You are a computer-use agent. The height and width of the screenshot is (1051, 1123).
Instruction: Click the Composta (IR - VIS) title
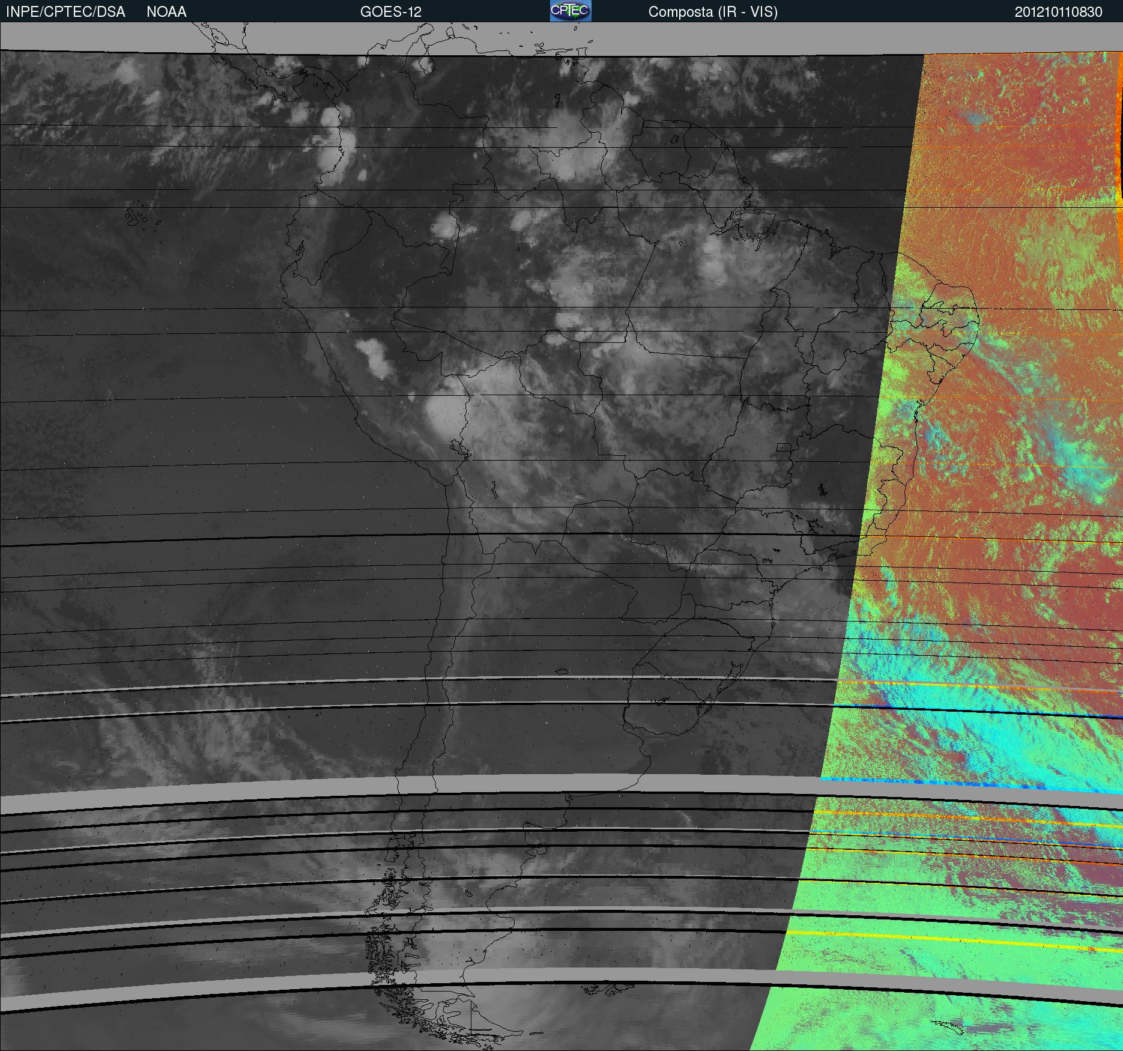(x=713, y=12)
